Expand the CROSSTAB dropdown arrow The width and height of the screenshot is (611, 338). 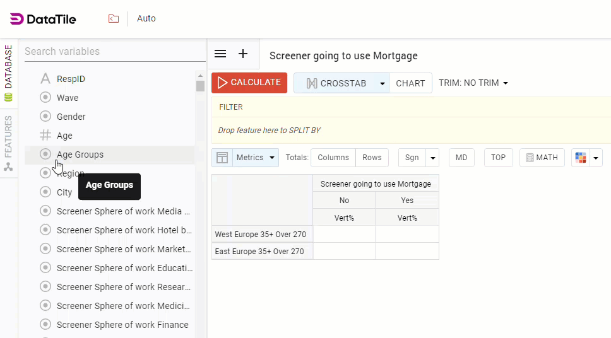click(x=382, y=83)
